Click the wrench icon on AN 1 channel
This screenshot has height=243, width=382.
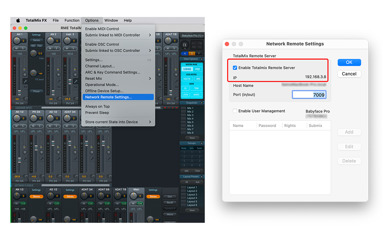tap(25, 81)
